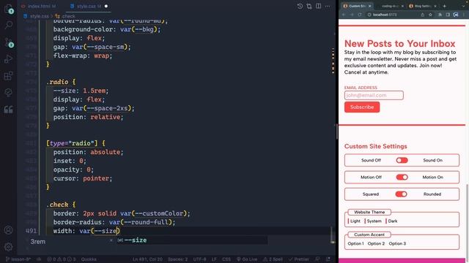
Task: Open the editor More Actions ellipsis menu
Action: pos(328,7)
